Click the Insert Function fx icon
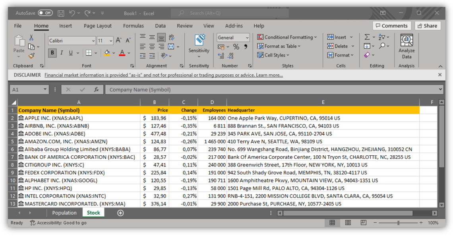This screenshot has height=236, width=453. point(97,89)
